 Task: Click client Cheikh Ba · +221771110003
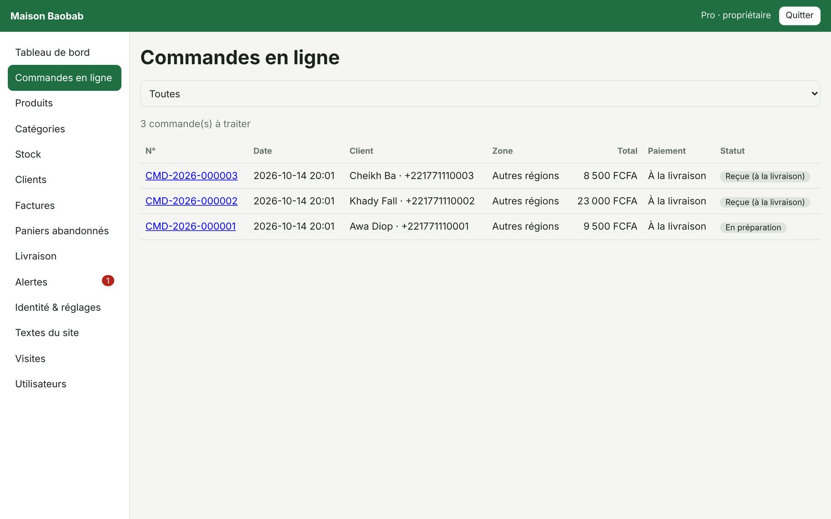[411, 176]
